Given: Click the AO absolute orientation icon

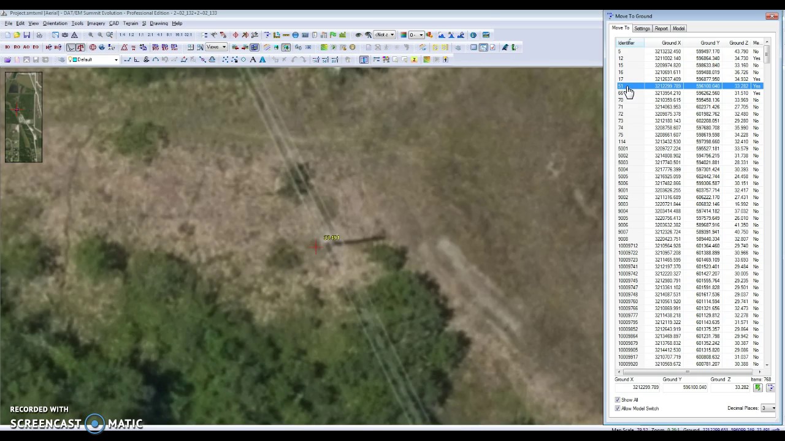Looking at the screenshot, I should (x=26, y=47).
